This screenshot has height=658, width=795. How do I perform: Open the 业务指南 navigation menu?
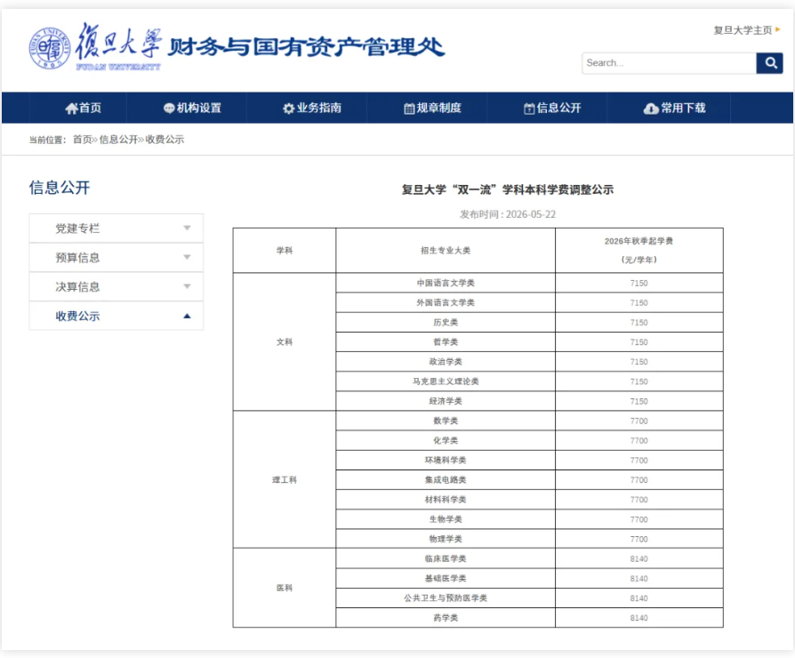pyautogui.click(x=312, y=108)
